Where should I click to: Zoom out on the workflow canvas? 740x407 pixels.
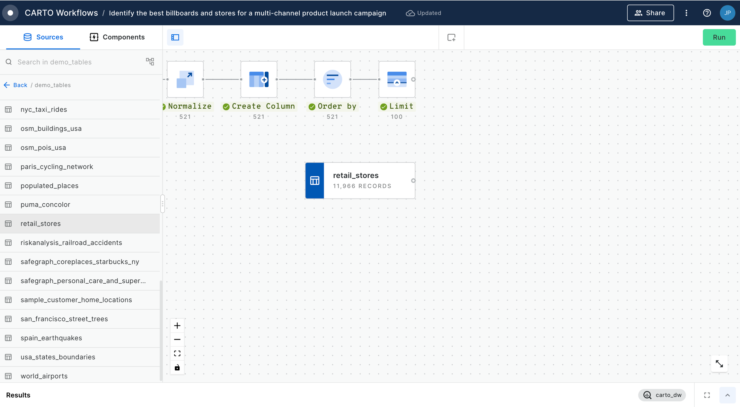coord(177,340)
